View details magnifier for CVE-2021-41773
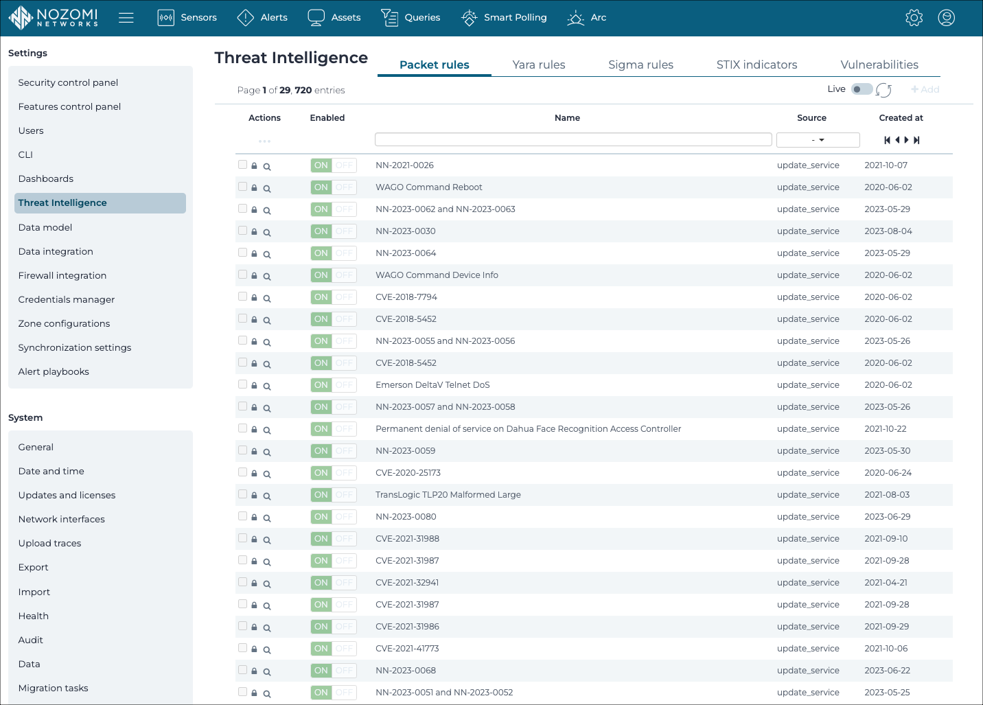 point(267,650)
